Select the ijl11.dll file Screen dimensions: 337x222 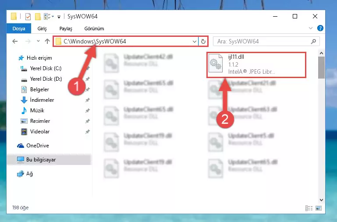(x=256, y=64)
